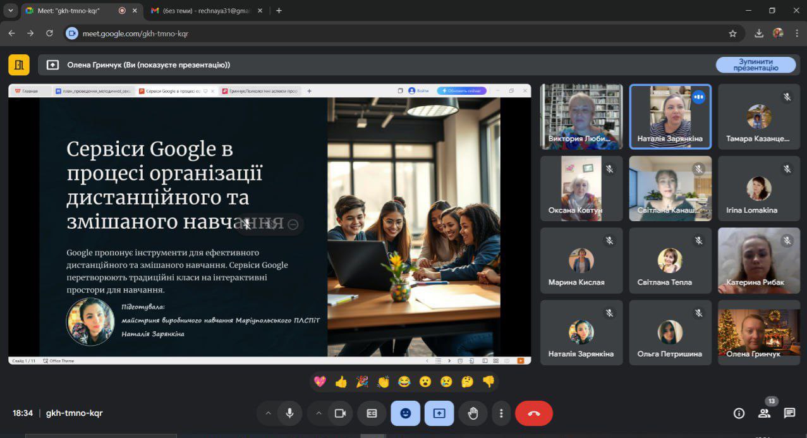Image resolution: width=807 pixels, height=438 pixels.
Task: Select Марина Кислая participant tile
Action: click(581, 260)
